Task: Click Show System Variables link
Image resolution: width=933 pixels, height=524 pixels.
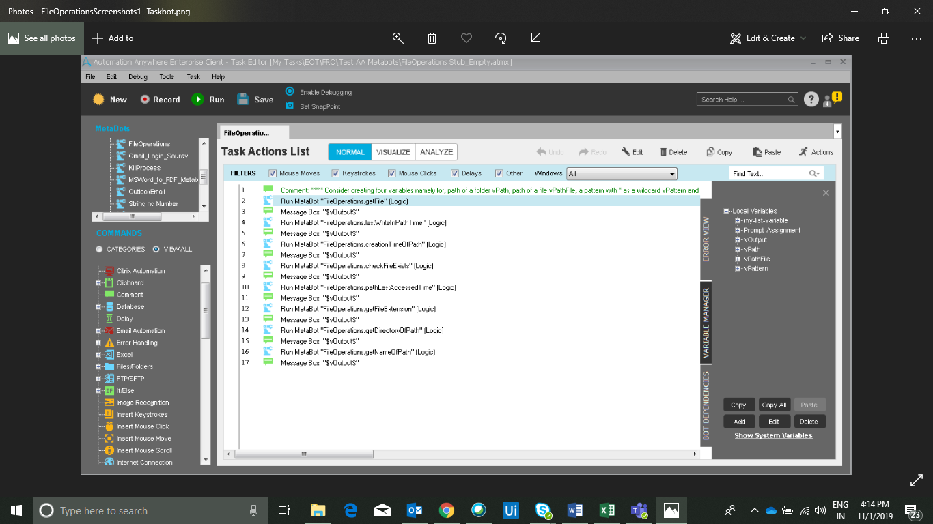Action: click(x=773, y=436)
